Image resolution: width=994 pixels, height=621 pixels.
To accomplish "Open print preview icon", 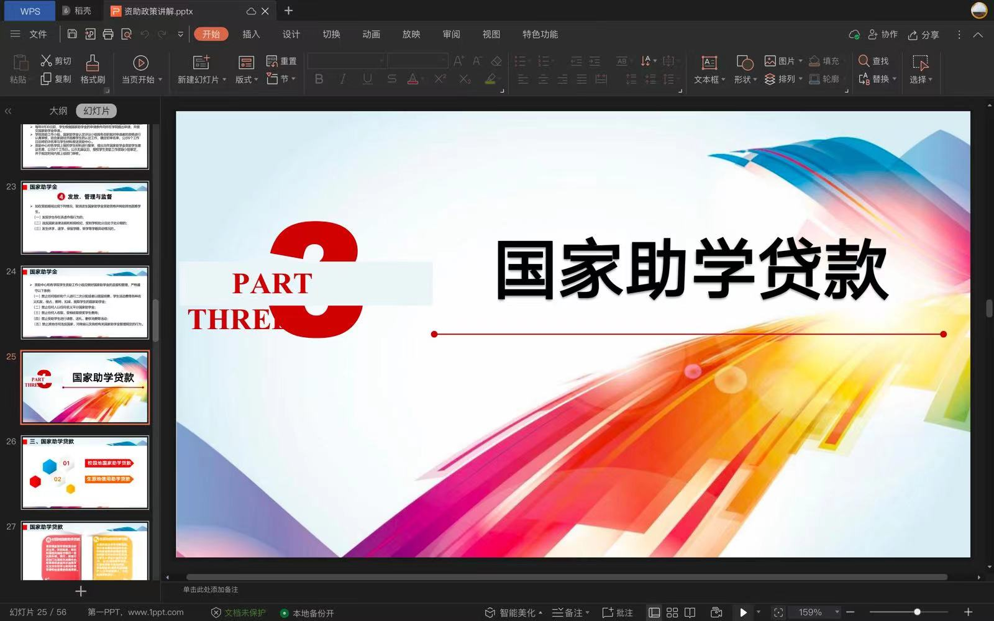I will (x=126, y=34).
